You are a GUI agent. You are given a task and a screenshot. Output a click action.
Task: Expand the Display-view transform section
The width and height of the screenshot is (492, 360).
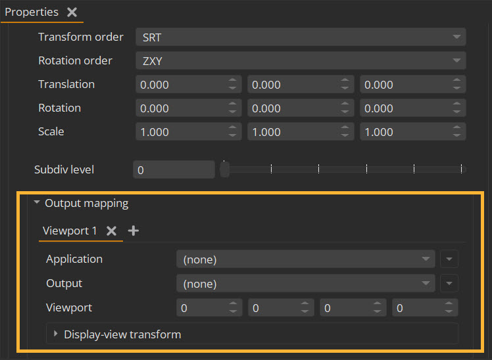[56, 334]
